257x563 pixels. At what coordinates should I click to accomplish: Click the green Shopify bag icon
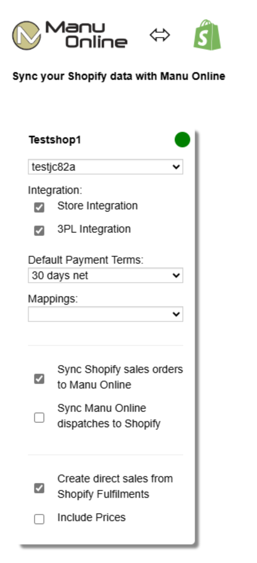point(207,35)
